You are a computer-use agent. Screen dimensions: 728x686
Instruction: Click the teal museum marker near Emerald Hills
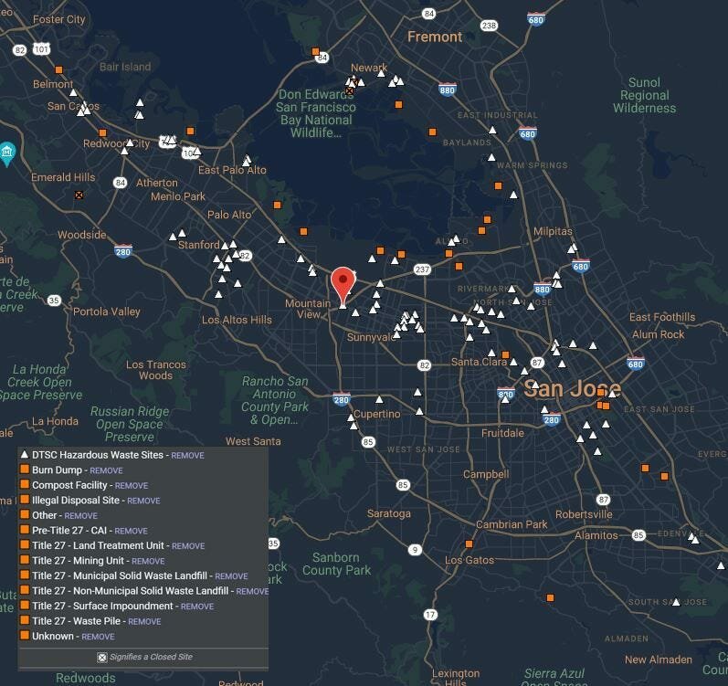(x=7, y=150)
